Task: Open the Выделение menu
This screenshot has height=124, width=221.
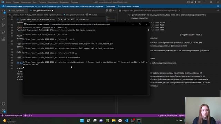Action: click(x=26, y=2)
